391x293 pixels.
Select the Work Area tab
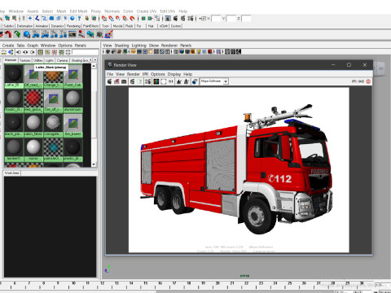coord(12,173)
